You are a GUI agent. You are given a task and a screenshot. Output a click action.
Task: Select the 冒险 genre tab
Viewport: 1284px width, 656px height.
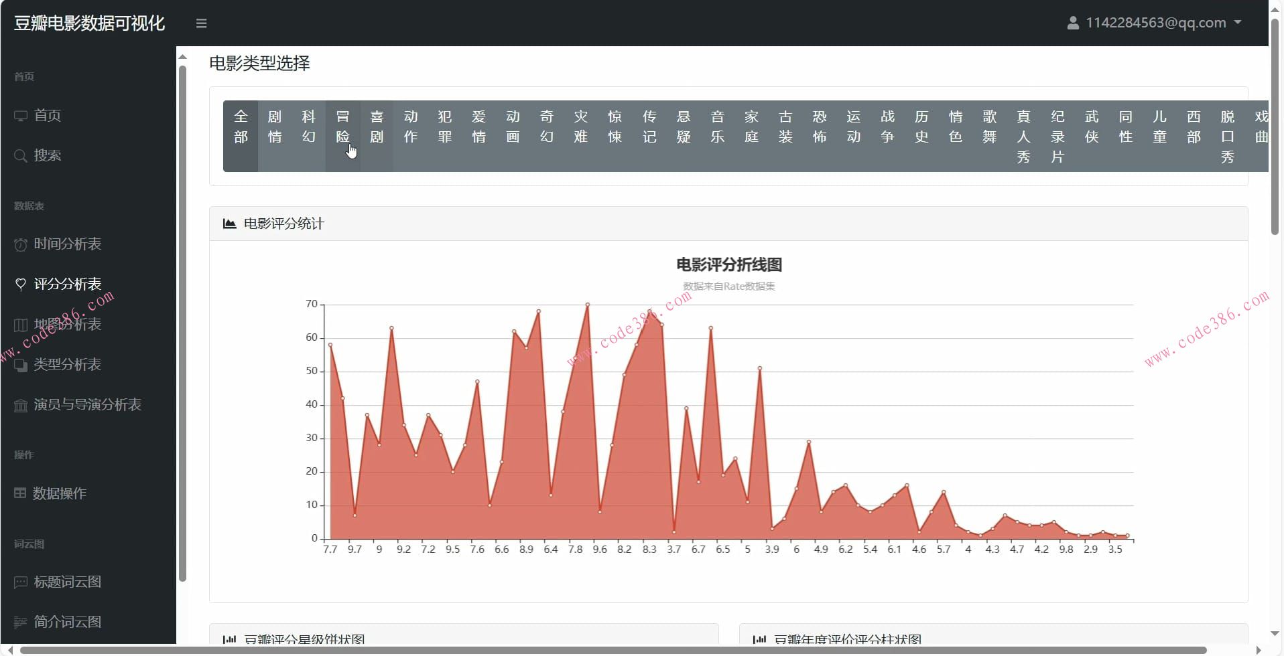[342, 127]
